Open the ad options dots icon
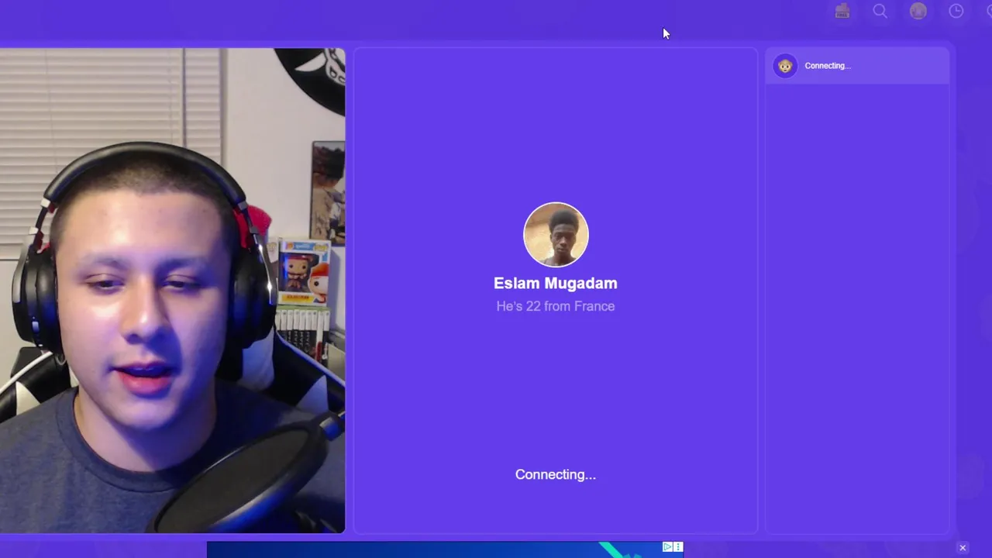The width and height of the screenshot is (992, 558). (678, 547)
